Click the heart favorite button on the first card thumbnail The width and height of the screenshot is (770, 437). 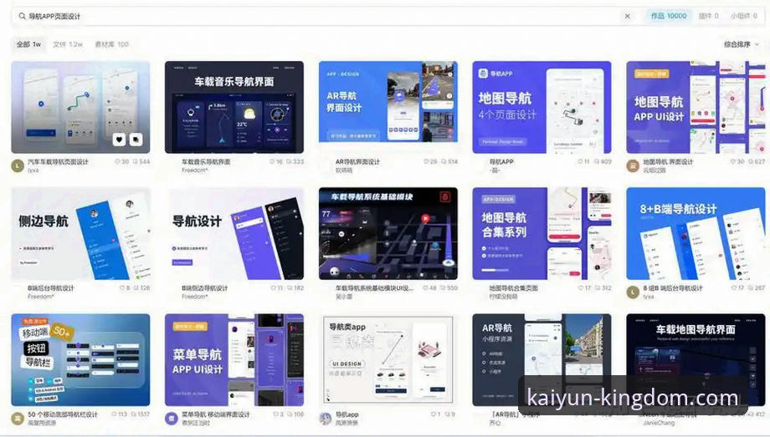coord(120,140)
